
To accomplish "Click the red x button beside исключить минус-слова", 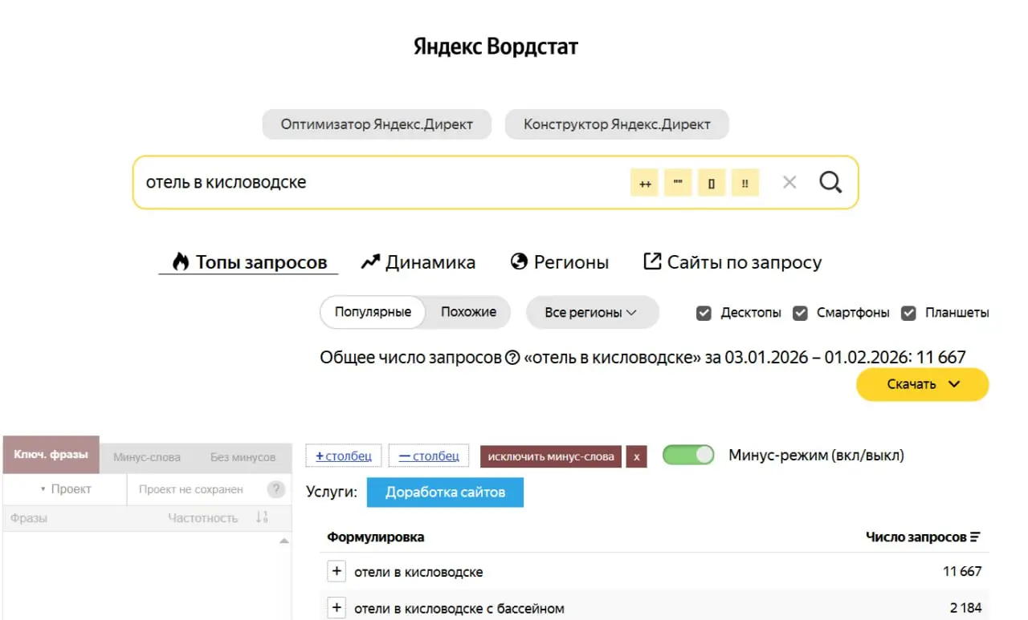I will (x=636, y=456).
